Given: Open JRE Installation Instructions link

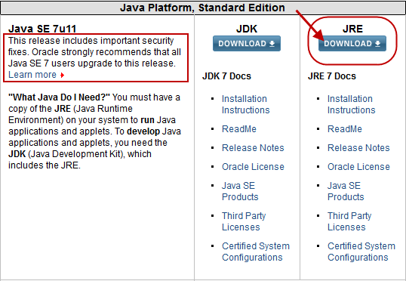Looking at the screenshot, I should tap(352, 104).
